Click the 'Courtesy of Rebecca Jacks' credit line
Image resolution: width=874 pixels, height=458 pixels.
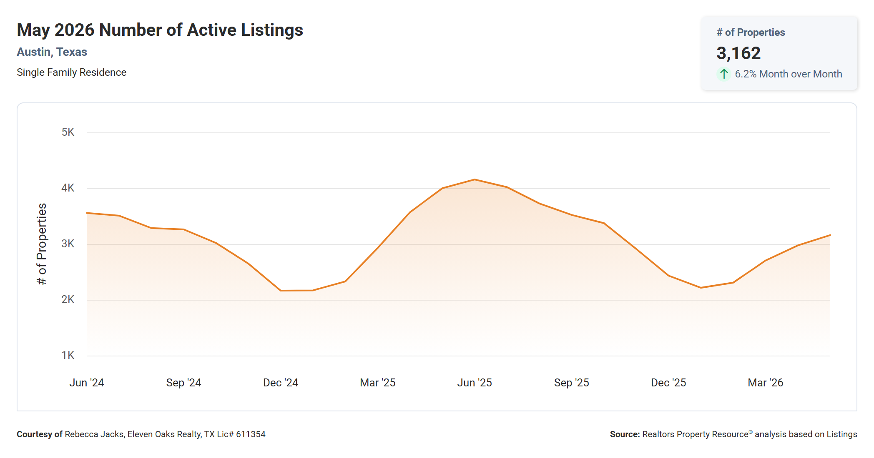pyautogui.click(x=141, y=434)
